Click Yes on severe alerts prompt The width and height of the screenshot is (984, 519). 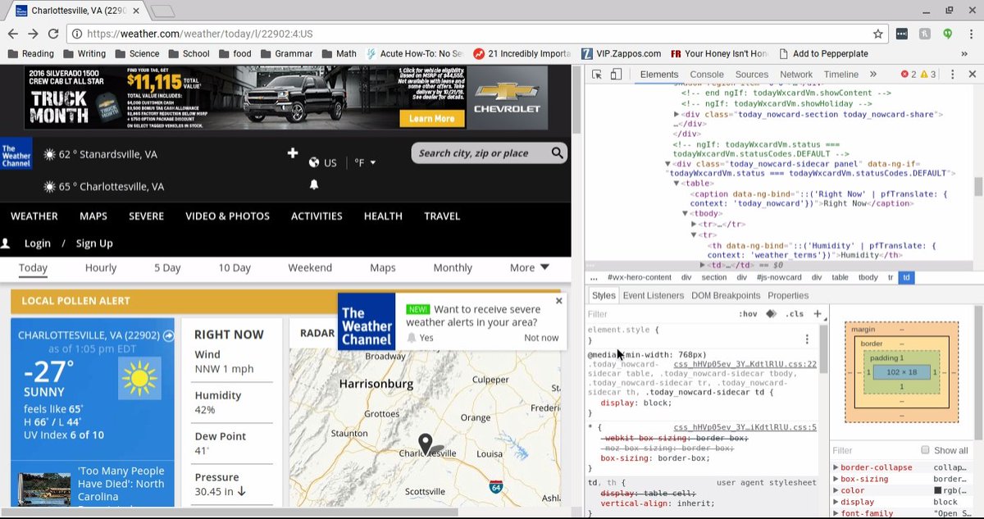(421, 338)
